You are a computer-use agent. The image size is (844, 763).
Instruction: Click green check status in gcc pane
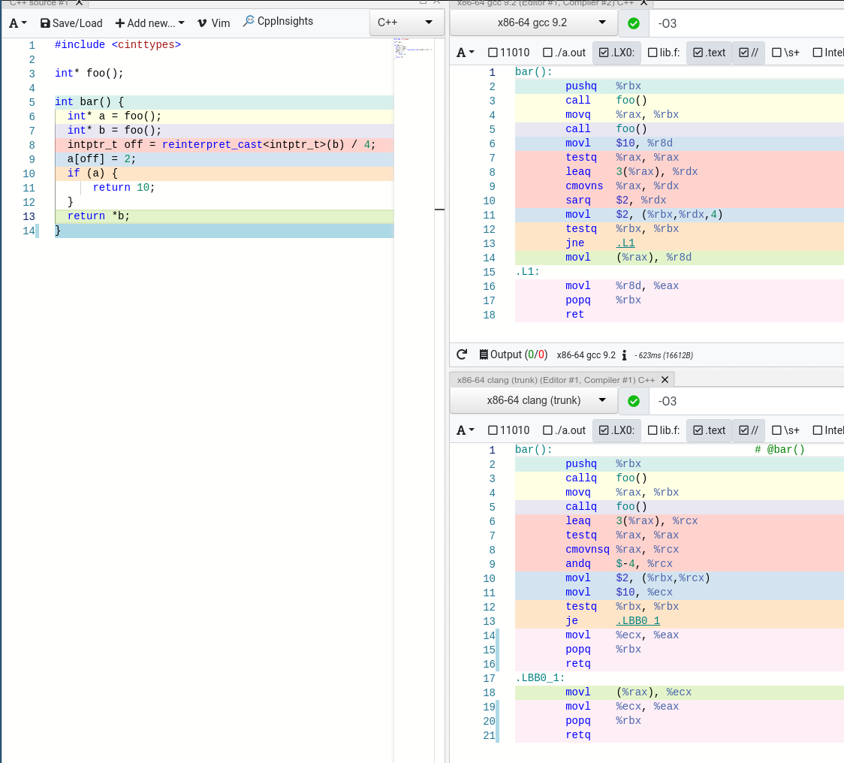pos(633,23)
